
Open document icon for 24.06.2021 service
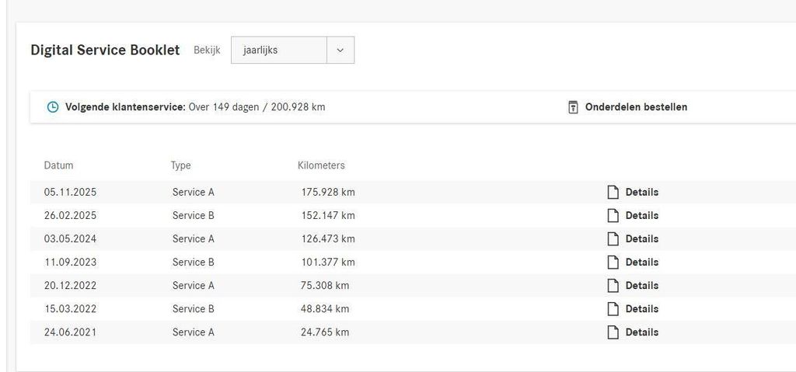click(613, 332)
